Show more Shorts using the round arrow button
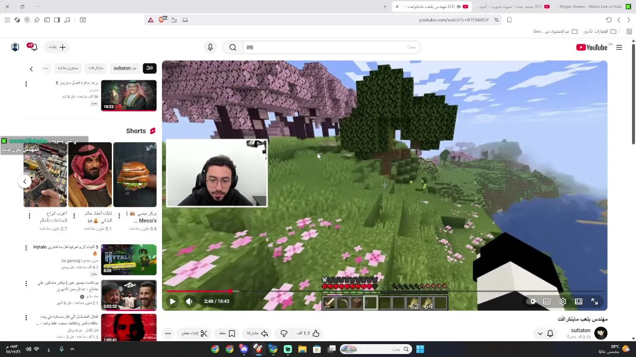The image size is (636, 357). (24, 181)
